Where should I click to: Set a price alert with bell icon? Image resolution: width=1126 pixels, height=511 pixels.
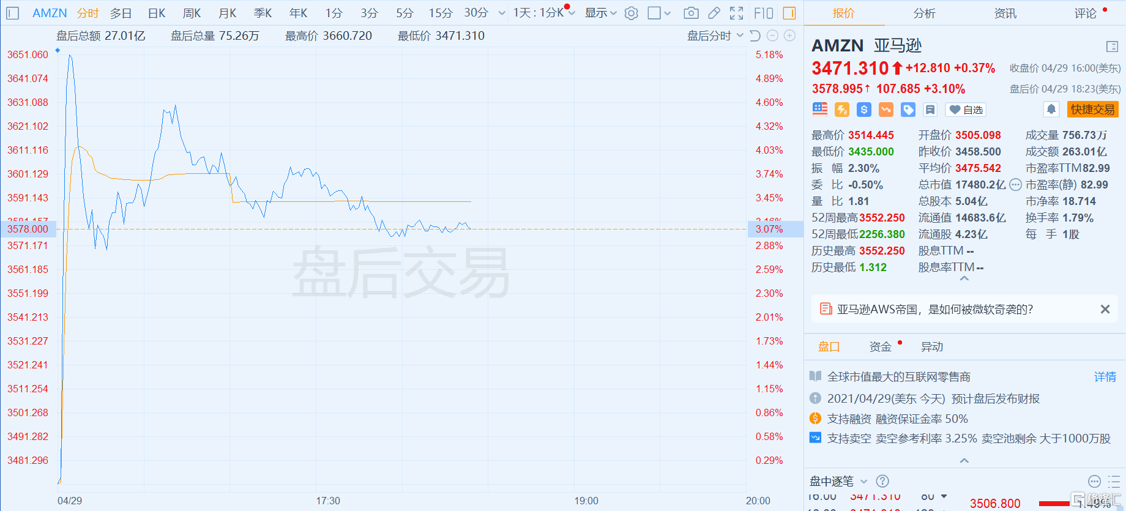pyautogui.click(x=1051, y=110)
